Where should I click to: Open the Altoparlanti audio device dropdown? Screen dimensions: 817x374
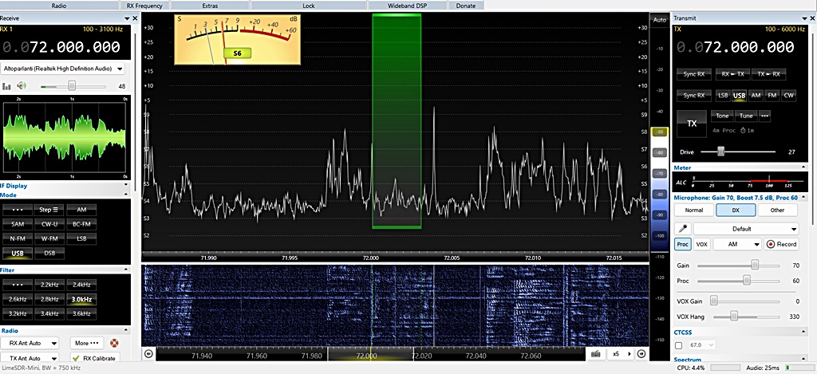click(x=62, y=69)
